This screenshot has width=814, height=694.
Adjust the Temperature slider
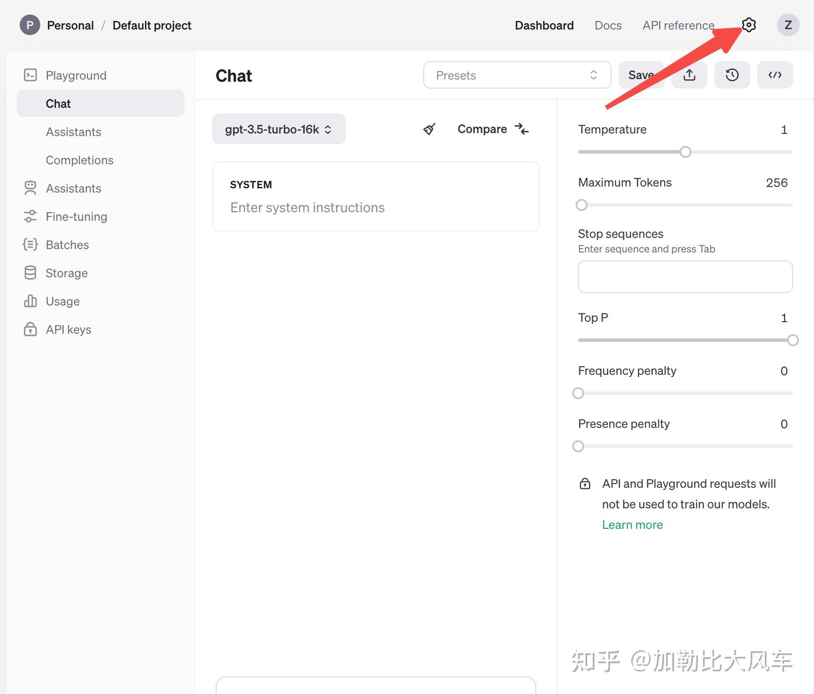tap(685, 151)
